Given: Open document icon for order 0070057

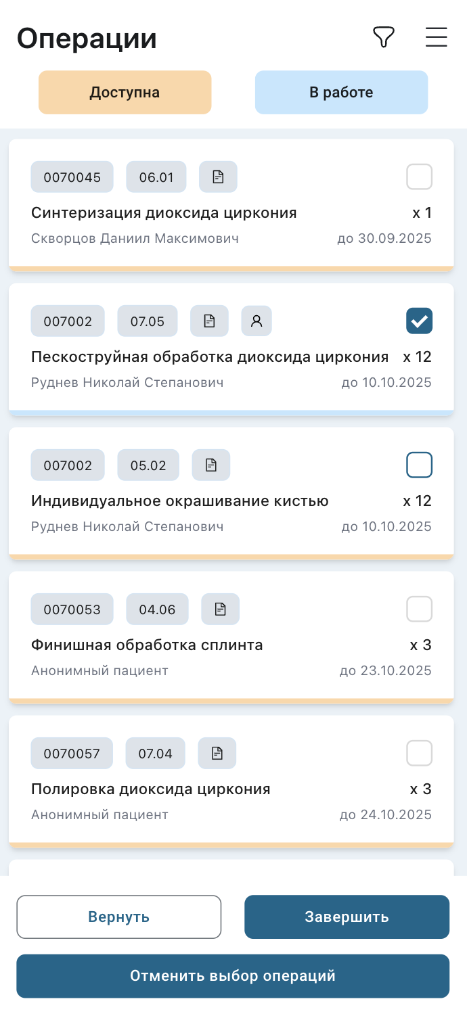Looking at the screenshot, I should pos(217,754).
